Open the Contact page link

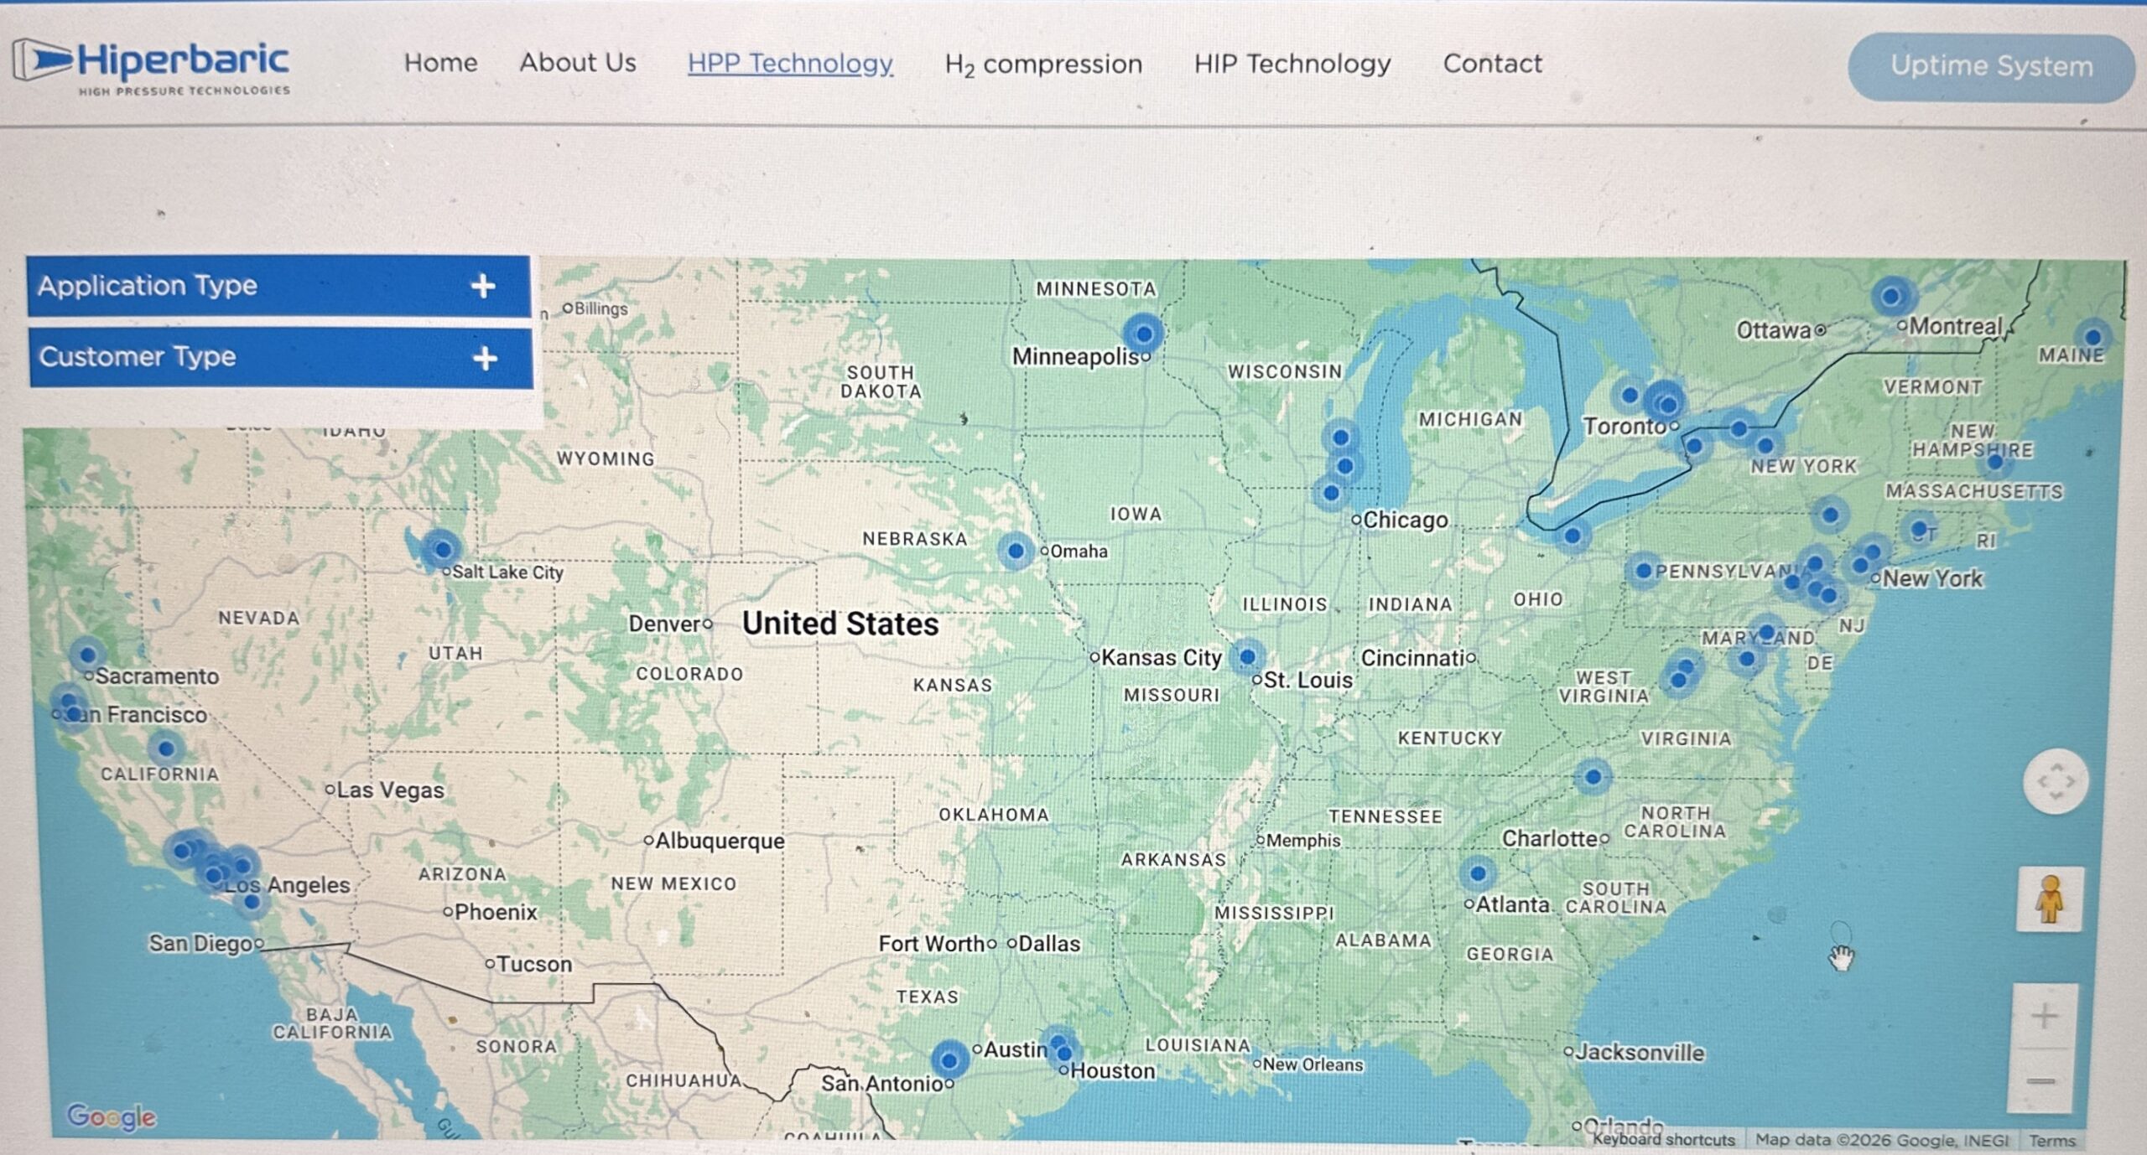pyautogui.click(x=1493, y=64)
